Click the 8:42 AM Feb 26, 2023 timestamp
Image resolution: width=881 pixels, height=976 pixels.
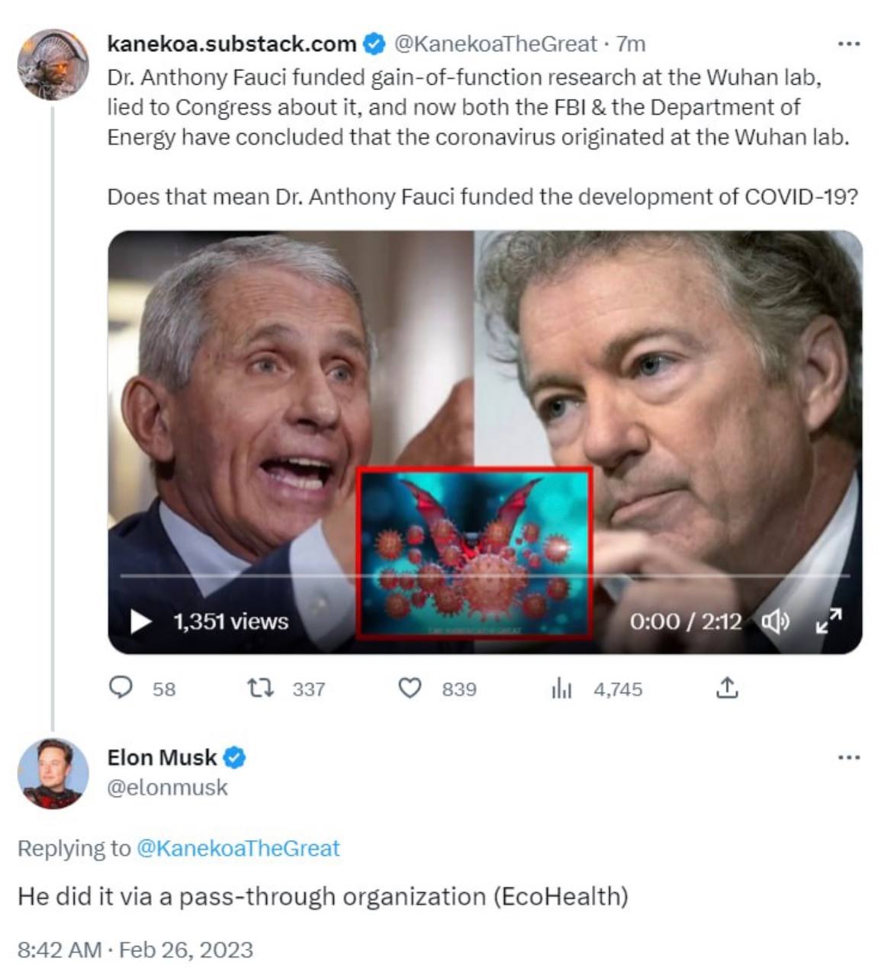pos(135,949)
